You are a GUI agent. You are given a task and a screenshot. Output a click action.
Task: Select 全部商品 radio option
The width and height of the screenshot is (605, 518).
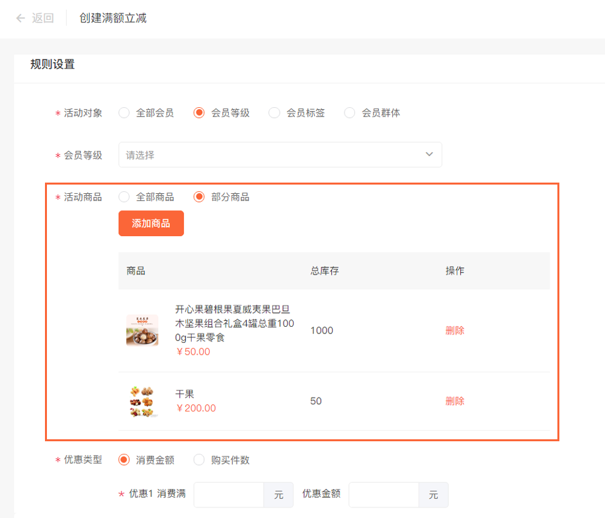tap(124, 197)
